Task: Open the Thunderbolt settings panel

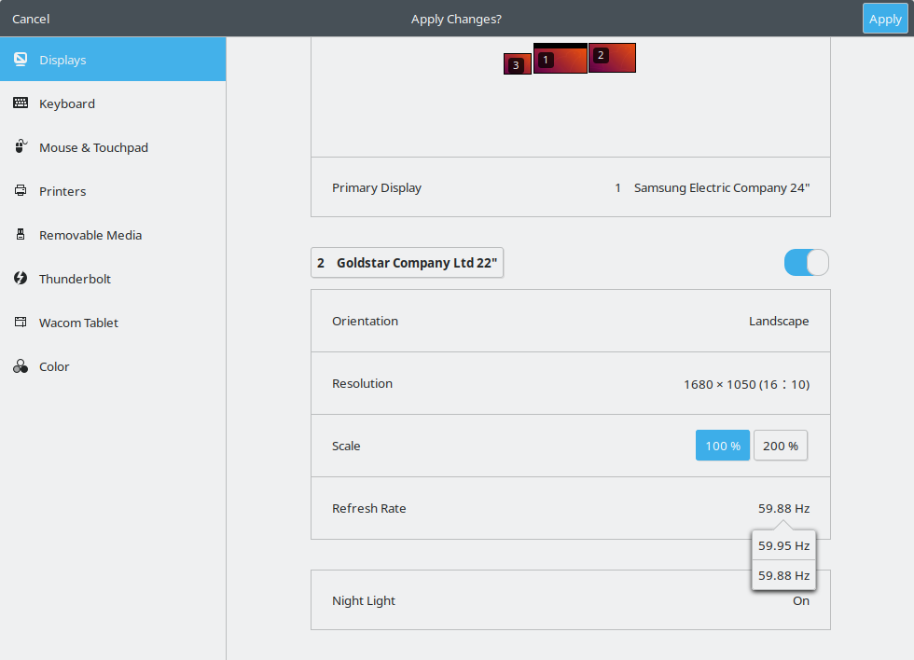Action: coord(113,279)
